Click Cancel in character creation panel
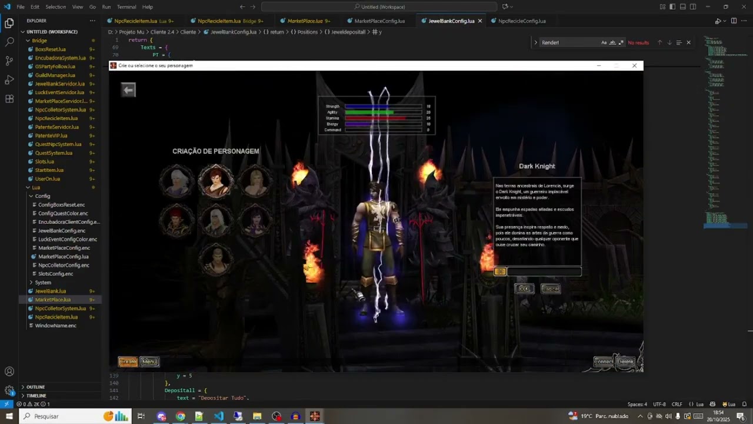Screen dimensions: 753x424 550,289
